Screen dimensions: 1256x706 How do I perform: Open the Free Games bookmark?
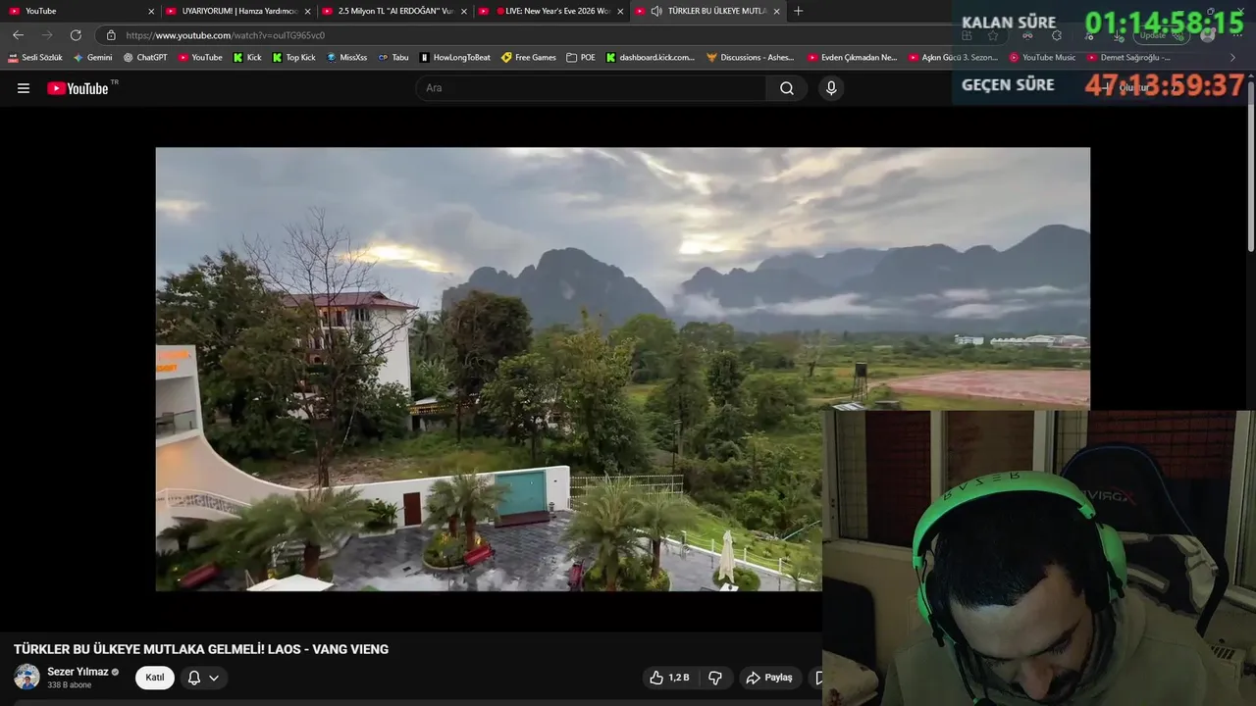(529, 58)
